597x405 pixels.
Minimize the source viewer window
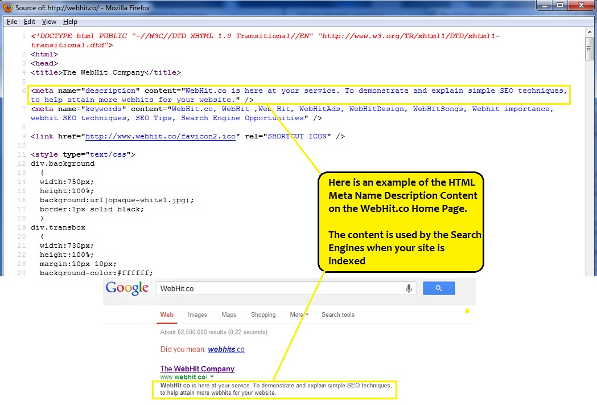[x=544, y=6]
